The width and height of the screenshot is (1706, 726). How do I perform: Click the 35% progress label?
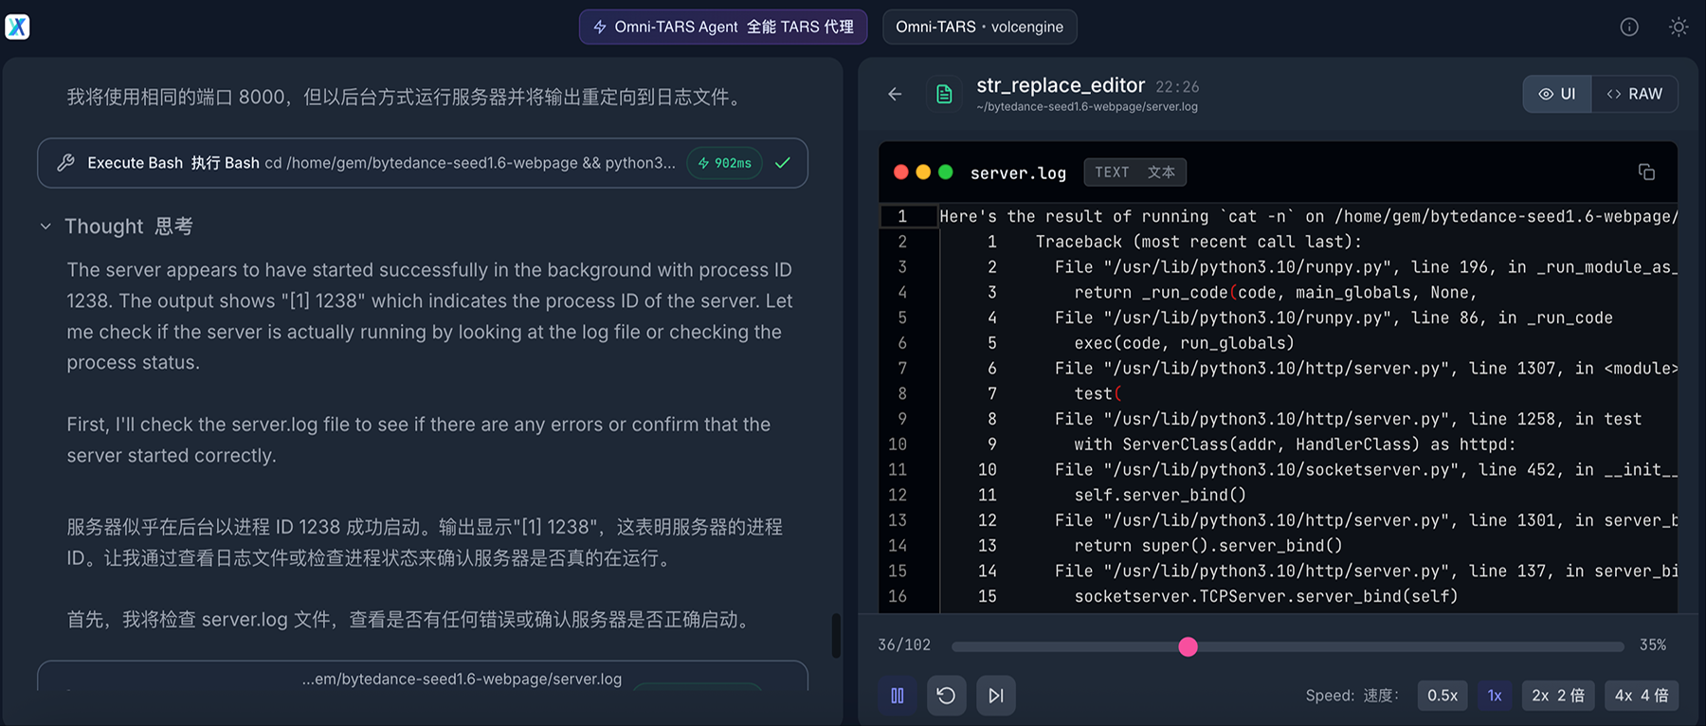[x=1653, y=644]
